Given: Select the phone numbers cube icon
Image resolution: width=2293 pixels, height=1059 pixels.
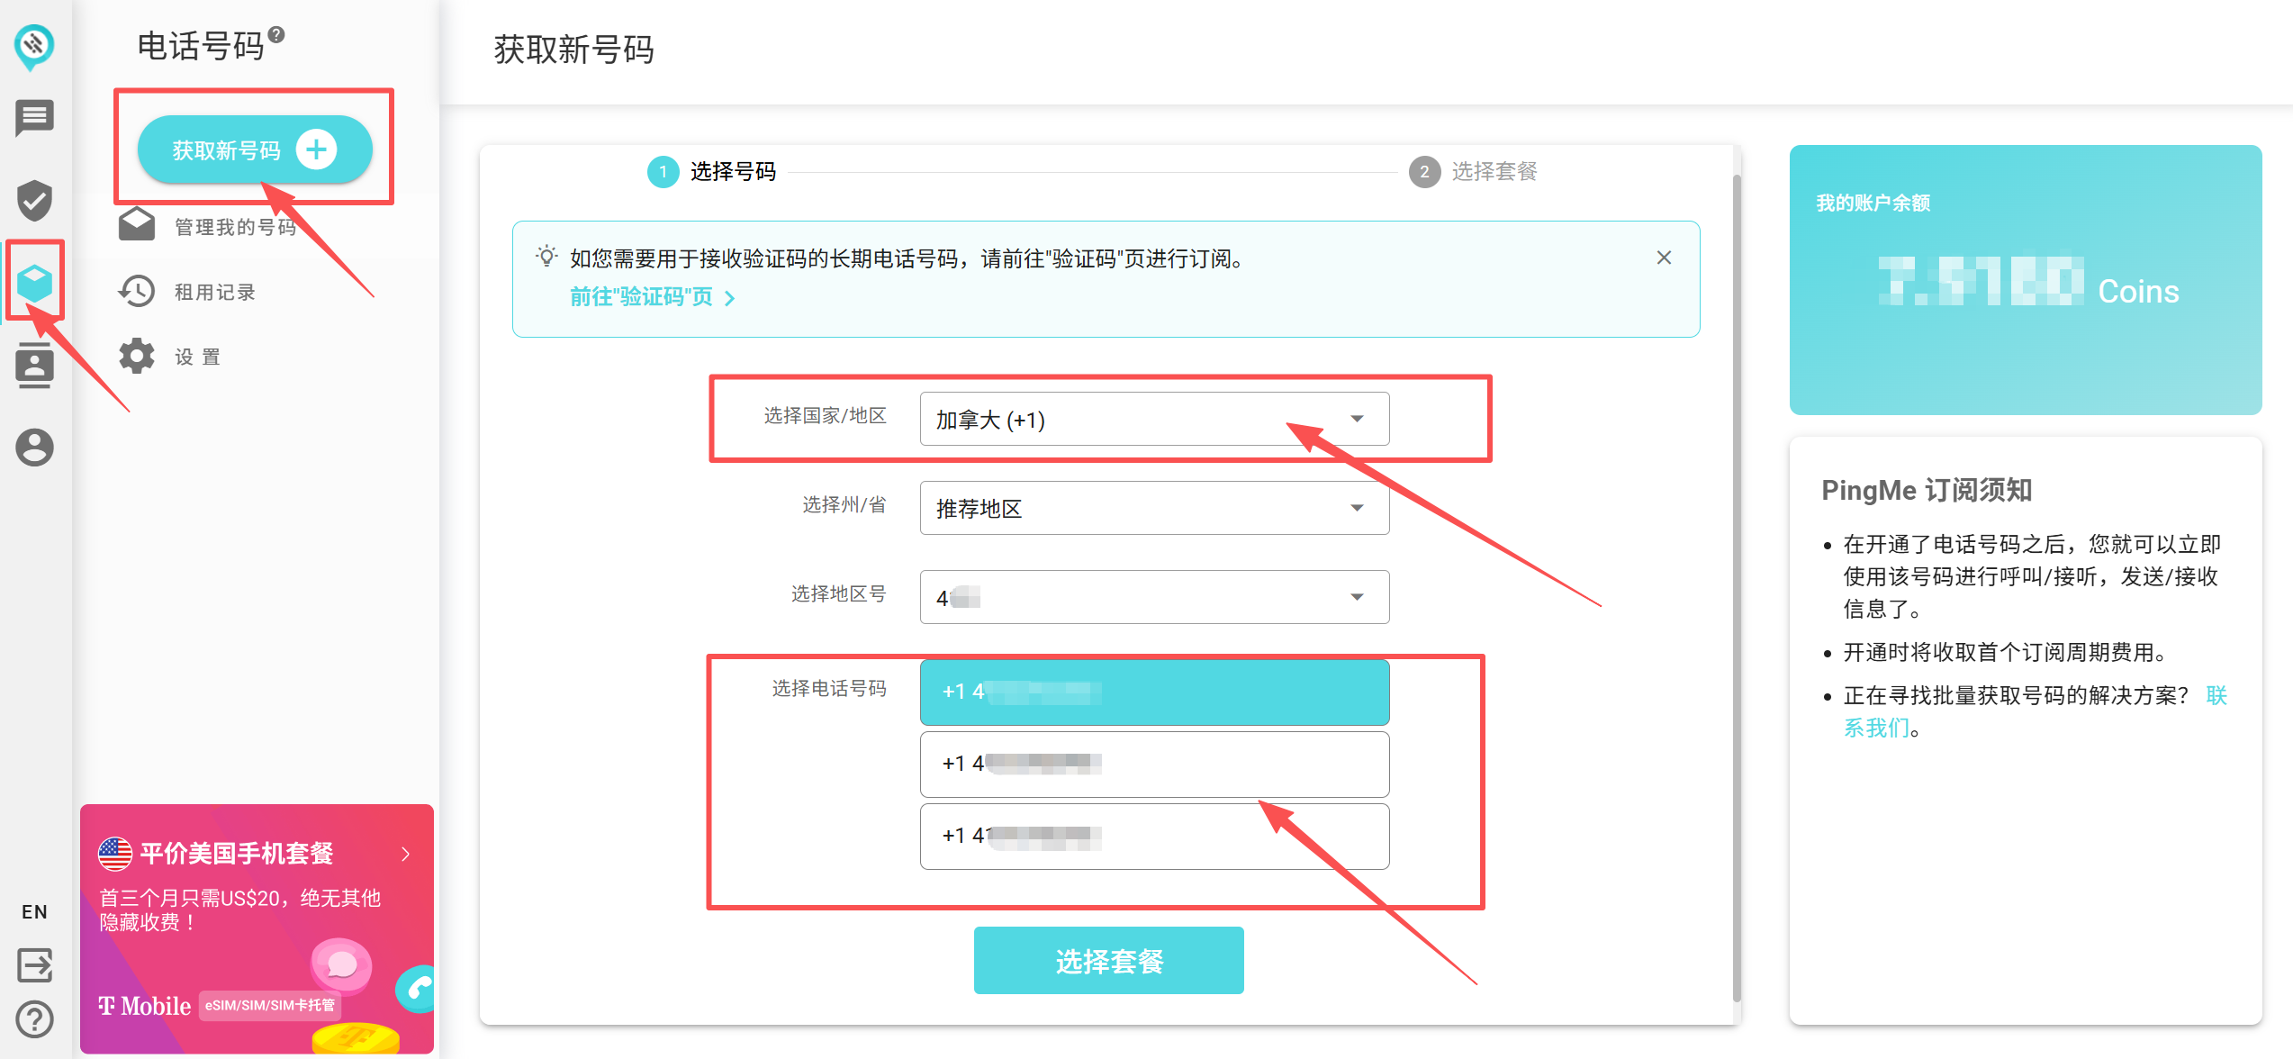Looking at the screenshot, I should coord(34,283).
